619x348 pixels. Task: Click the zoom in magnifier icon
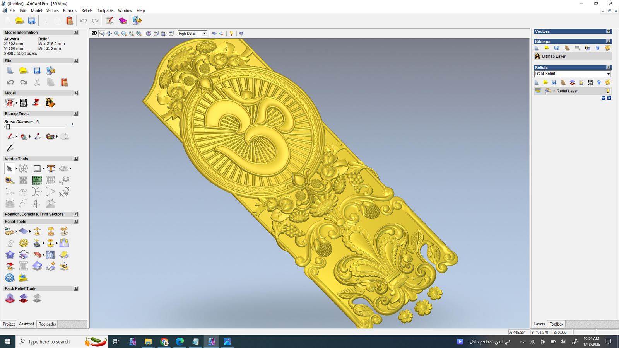116,34
